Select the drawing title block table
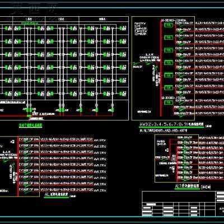Image resolution: width=224 pixels, height=224 pixels. pyautogui.click(x=183, y=204)
